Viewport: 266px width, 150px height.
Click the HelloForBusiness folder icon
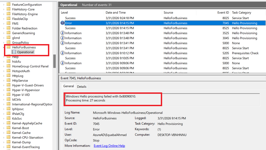click(x=8, y=47)
